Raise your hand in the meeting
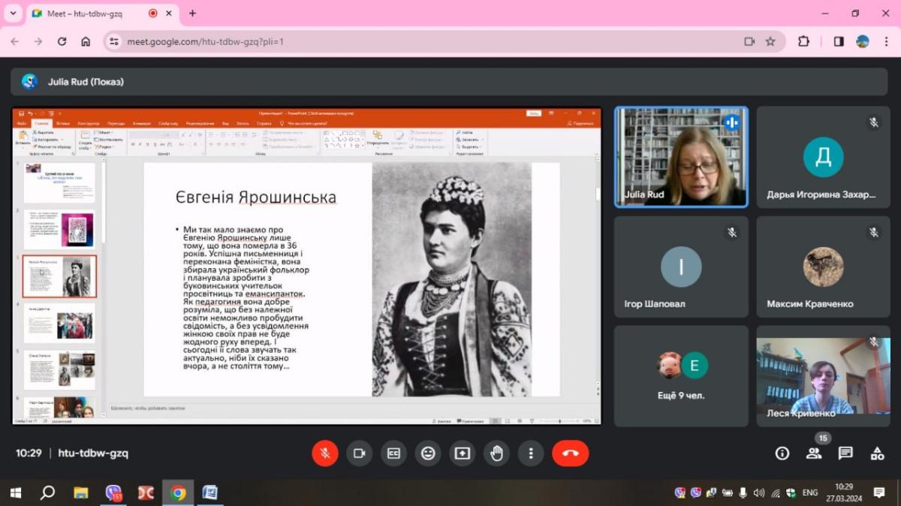 (496, 453)
